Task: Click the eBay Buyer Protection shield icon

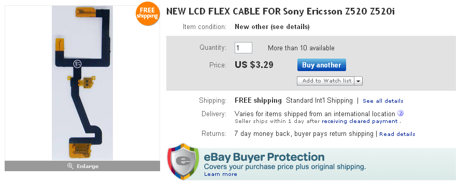Action: point(183,161)
